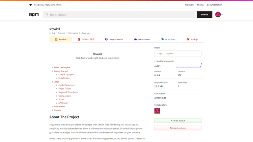The width and height of the screenshot is (253, 142).
Task: Open the 0 Dependents tab
Action: (142, 39)
